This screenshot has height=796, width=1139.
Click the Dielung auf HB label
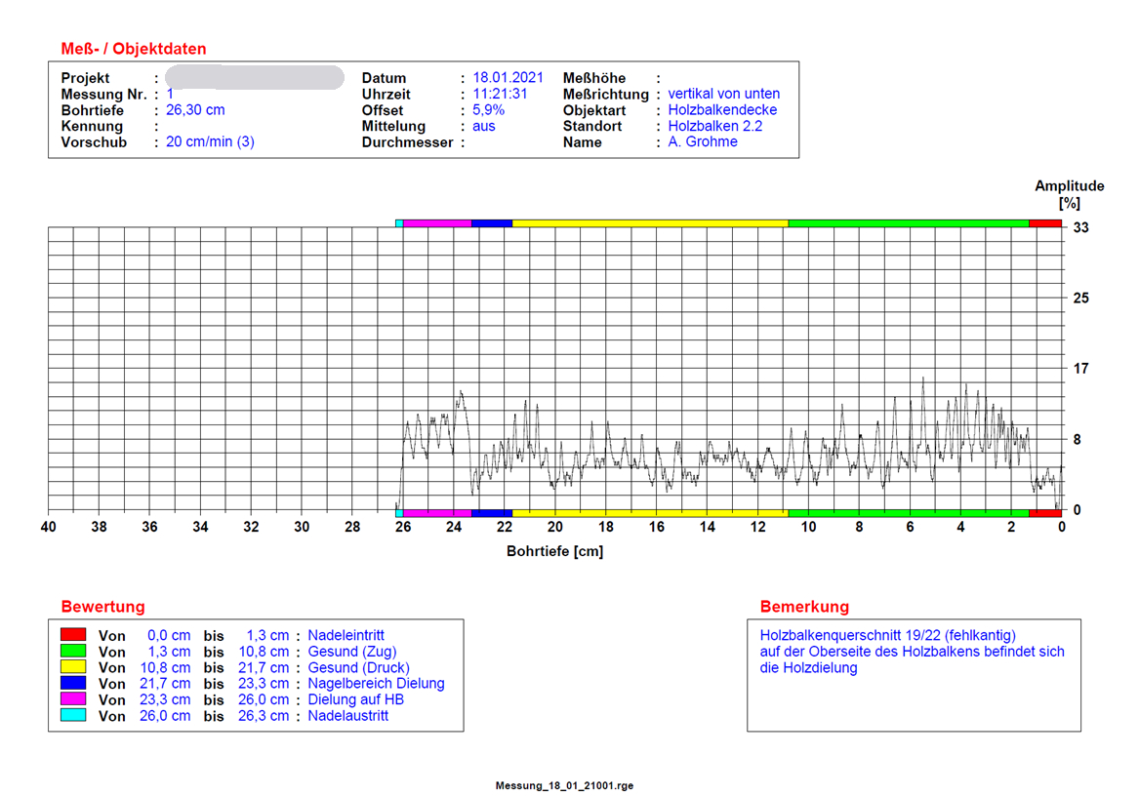point(356,699)
